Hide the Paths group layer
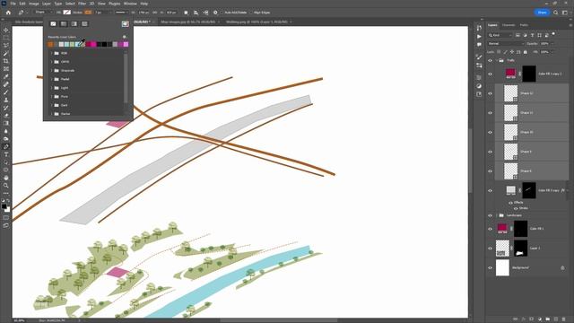The height and width of the screenshot is (323, 574). [x=491, y=60]
